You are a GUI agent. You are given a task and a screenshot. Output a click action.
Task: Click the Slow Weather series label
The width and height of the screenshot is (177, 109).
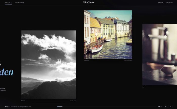tap(128, 60)
